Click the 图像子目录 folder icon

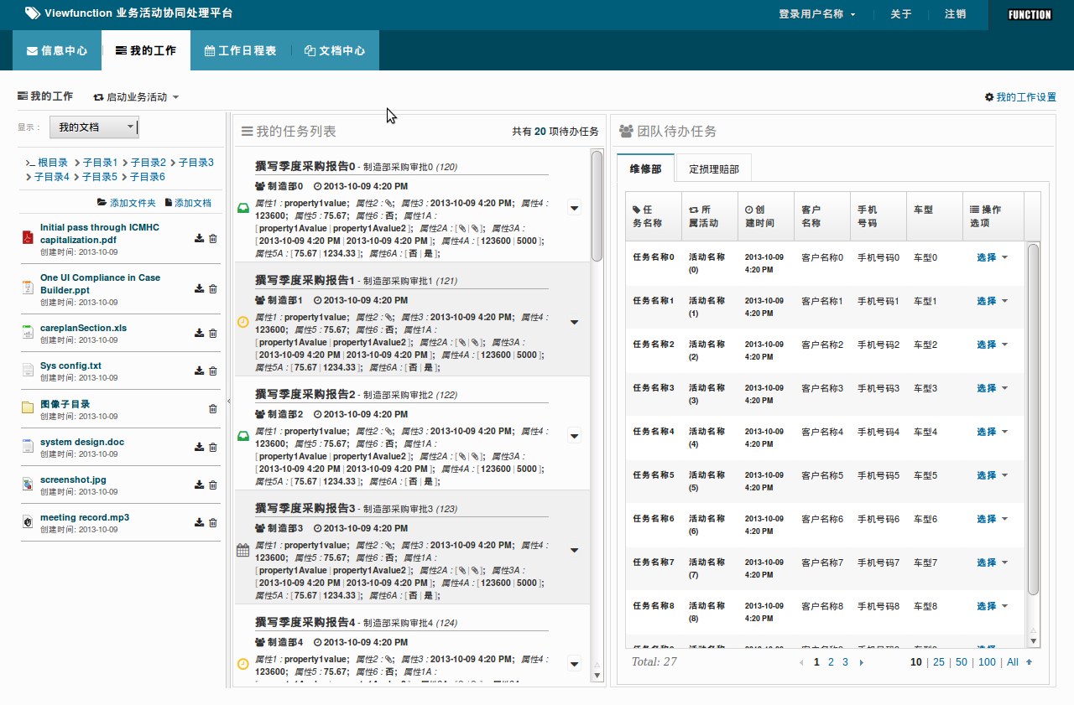point(28,408)
